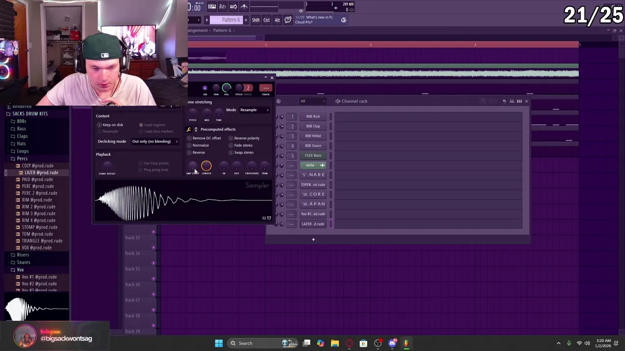The height and width of the screenshot is (351, 625).
Task: Click the Channel rack speaker icon
Action: (337, 101)
